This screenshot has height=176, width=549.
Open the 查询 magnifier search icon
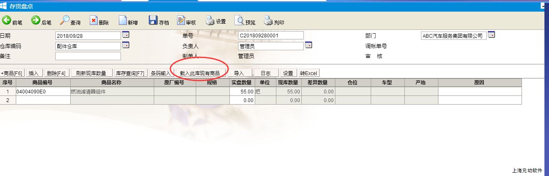pyautogui.click(x=65, y=20)
